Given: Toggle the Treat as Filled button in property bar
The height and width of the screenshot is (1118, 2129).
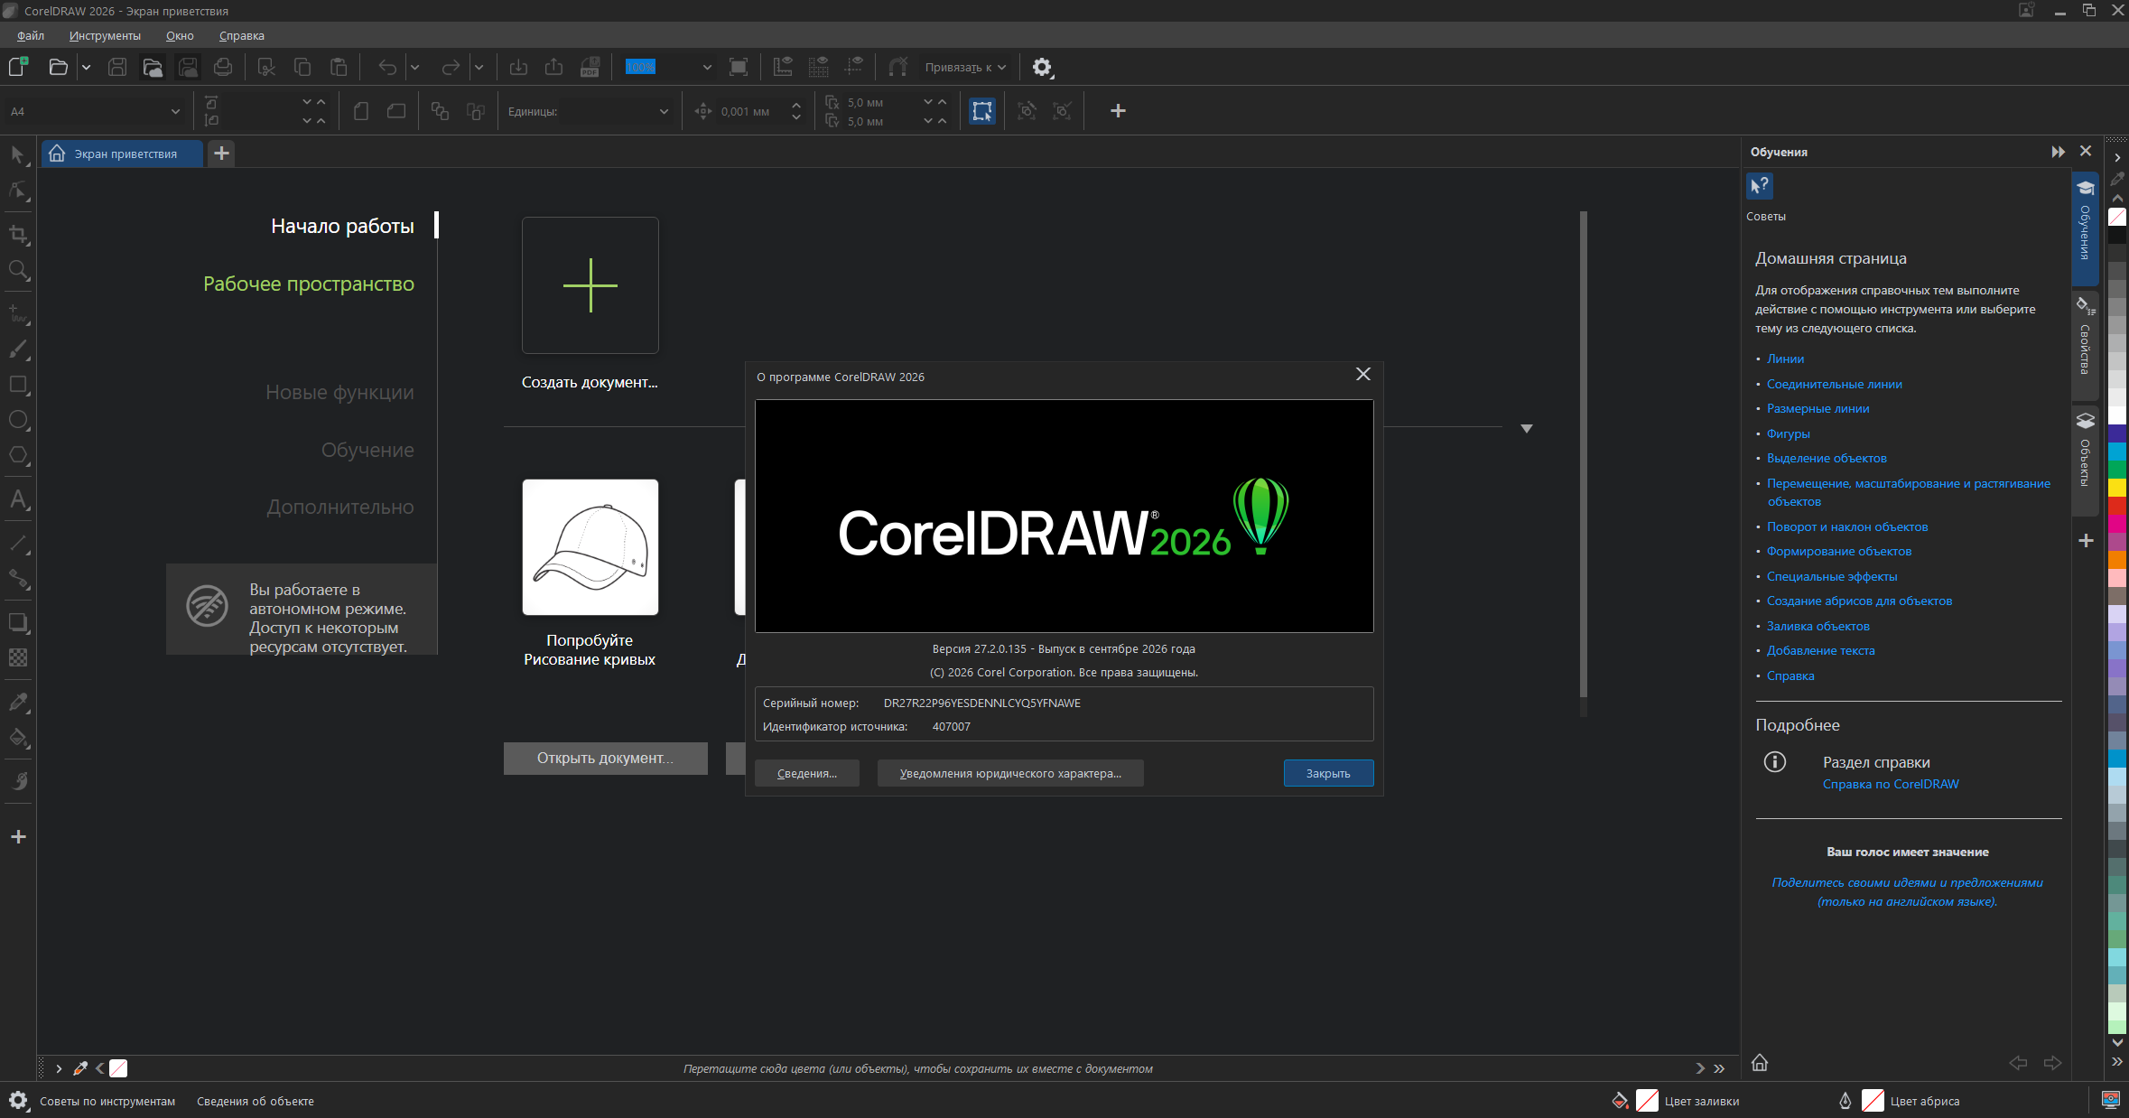Looking at the screenshot, I should [x=982, y=111].
